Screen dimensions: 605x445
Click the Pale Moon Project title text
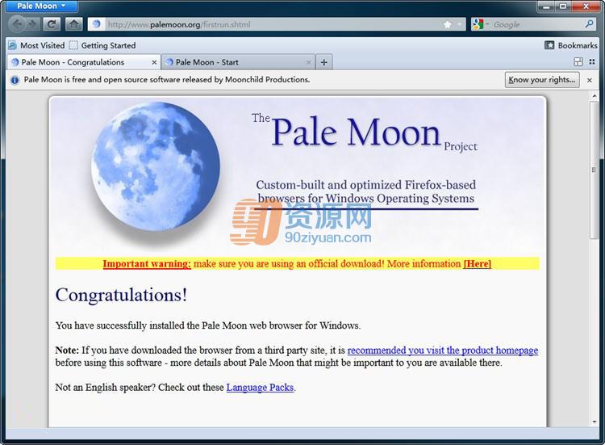(365, 132)
